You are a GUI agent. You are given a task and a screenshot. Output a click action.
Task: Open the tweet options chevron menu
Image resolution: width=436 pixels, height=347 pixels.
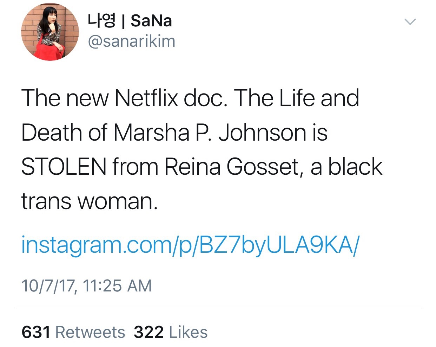point(410,22)
